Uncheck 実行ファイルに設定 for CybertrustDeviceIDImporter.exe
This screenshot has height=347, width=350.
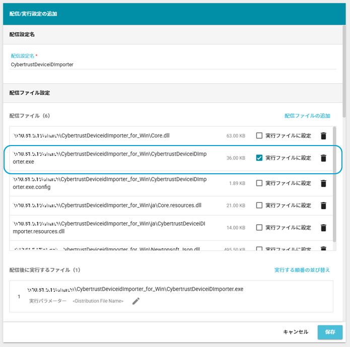[259, 158]
